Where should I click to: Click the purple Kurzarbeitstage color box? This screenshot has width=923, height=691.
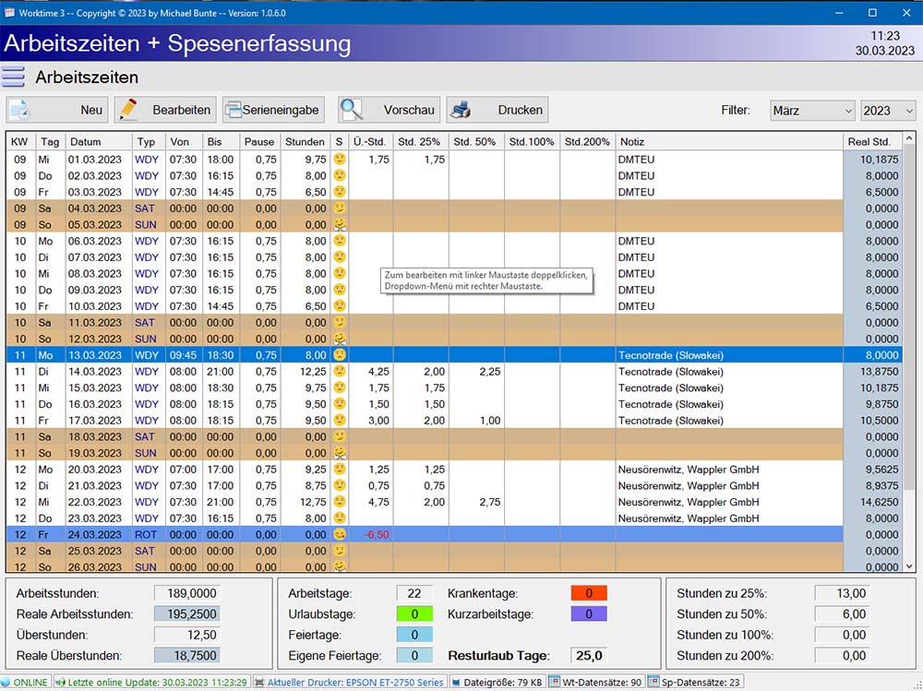(589, 614)
